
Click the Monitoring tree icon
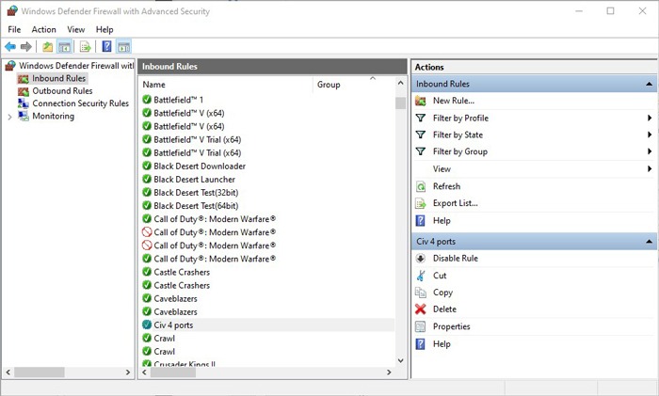click(24, 116)
